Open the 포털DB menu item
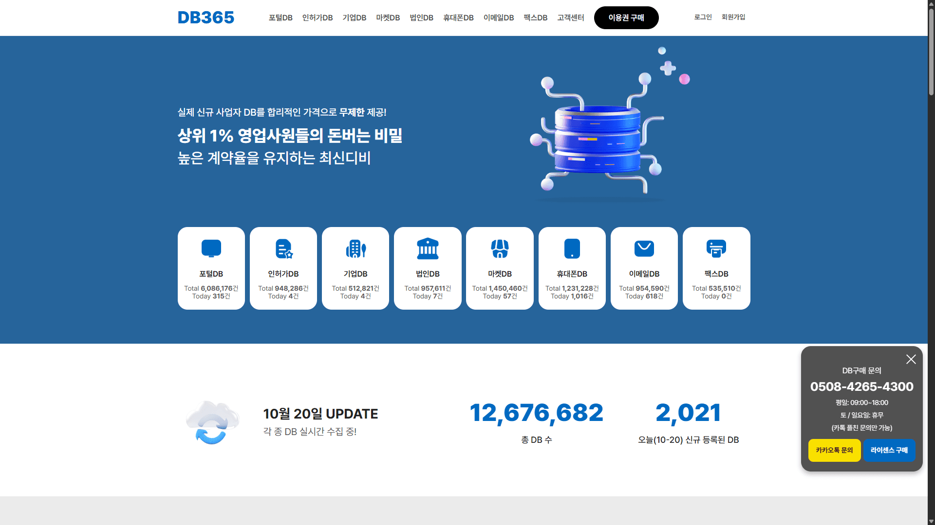The width and height of the screenshot is (935, 525). (x=280, y=17)
